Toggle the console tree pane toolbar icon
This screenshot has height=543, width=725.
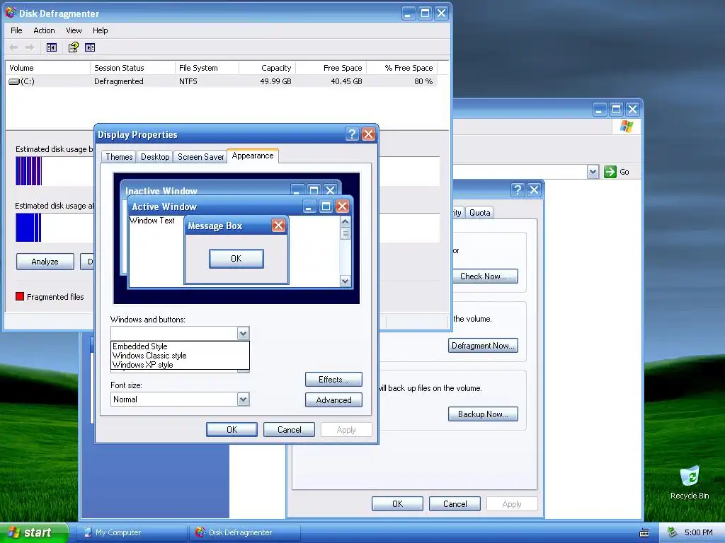tap(51, 47)
